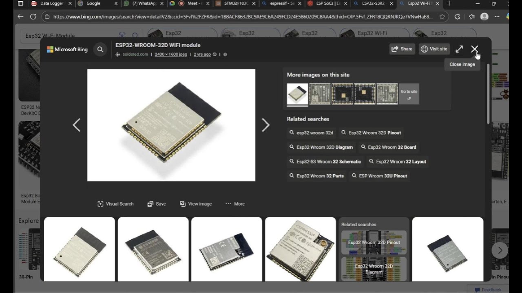Viewport: 522px width, 293px height.
Task: Search related ESP Wroom 32U Pinout
Action: click(x=379, y=176)
